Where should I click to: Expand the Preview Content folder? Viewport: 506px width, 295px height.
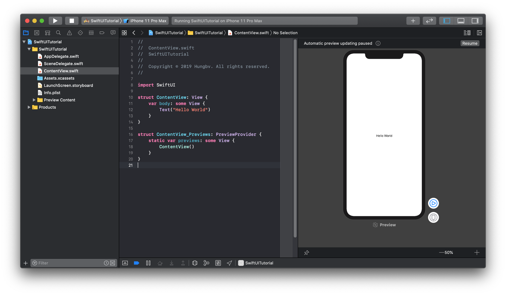[x=34, y=100]
